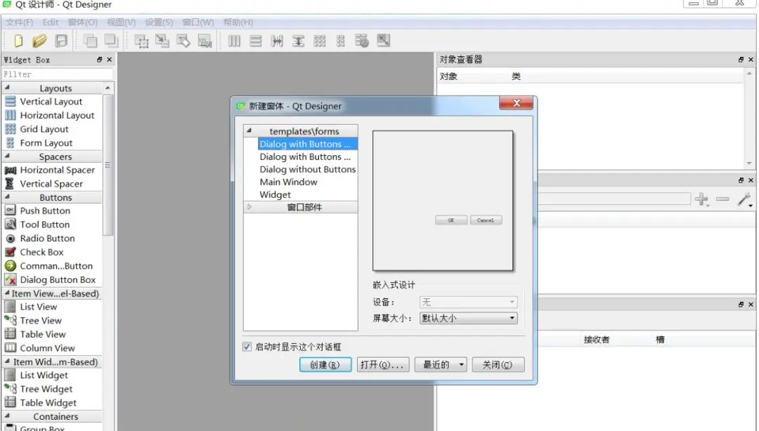Select the Edit Signals/Slots mode icon

point(162,41)
